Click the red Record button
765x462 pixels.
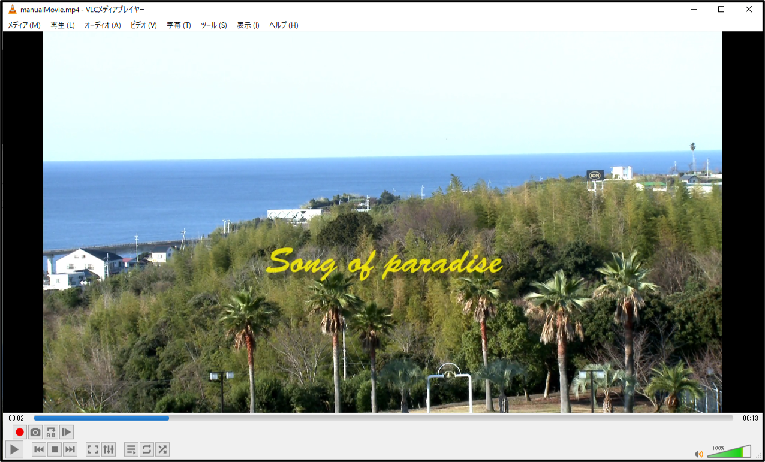click(20, 432)
